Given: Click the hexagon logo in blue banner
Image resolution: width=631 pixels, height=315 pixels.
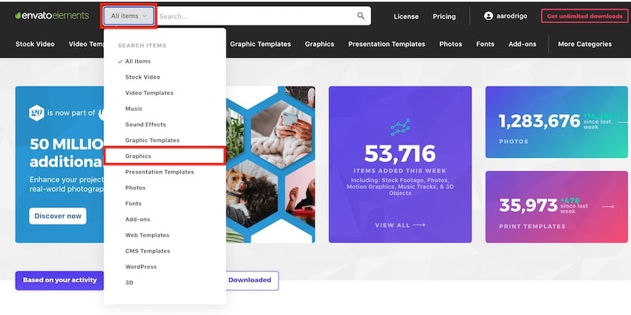Looking at the screenshot, I should coord(36,113).
